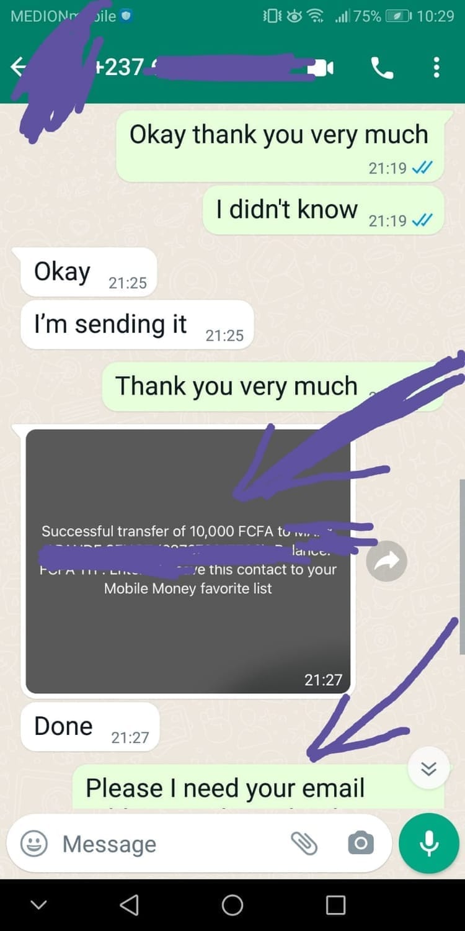
Task: Open the camera from message bar
Action: click(361, 843)
